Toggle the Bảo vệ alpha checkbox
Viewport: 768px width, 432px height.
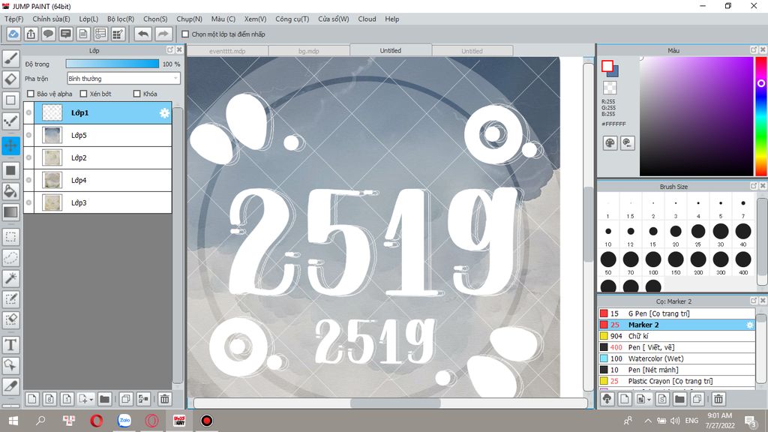(31, 94)
